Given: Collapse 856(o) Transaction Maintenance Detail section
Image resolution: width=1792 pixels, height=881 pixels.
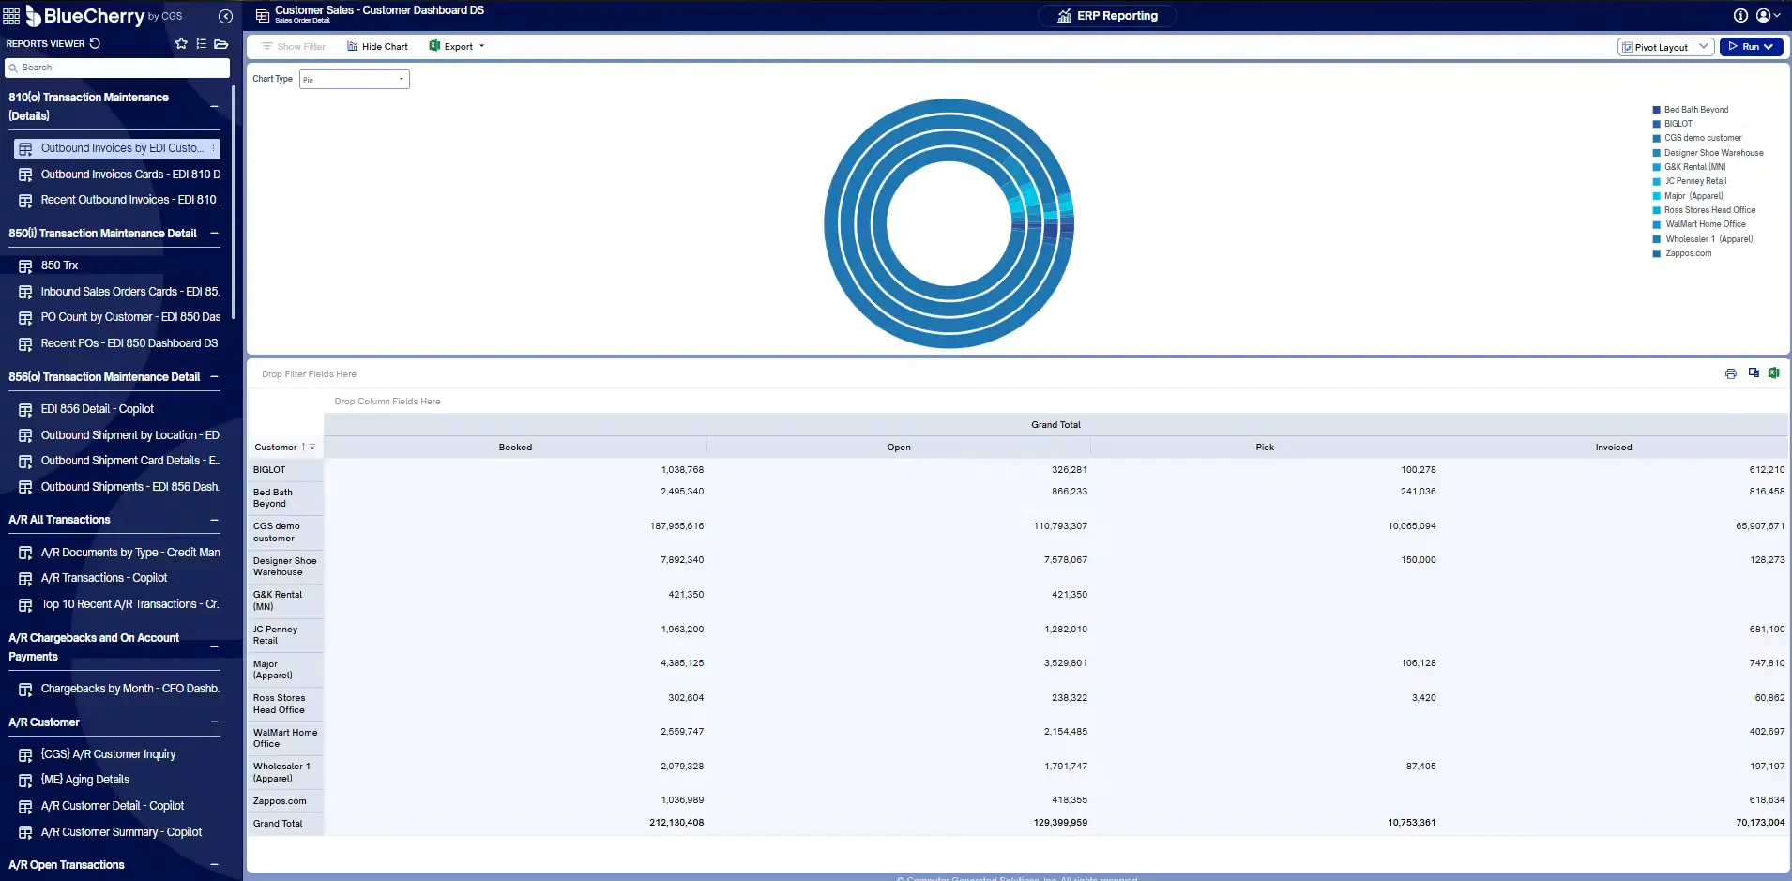Looking at the screenshot, I should click(214, 377).
